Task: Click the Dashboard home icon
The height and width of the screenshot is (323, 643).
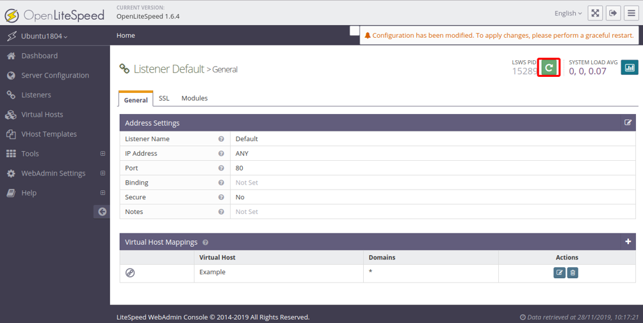Action: (11, 56)
